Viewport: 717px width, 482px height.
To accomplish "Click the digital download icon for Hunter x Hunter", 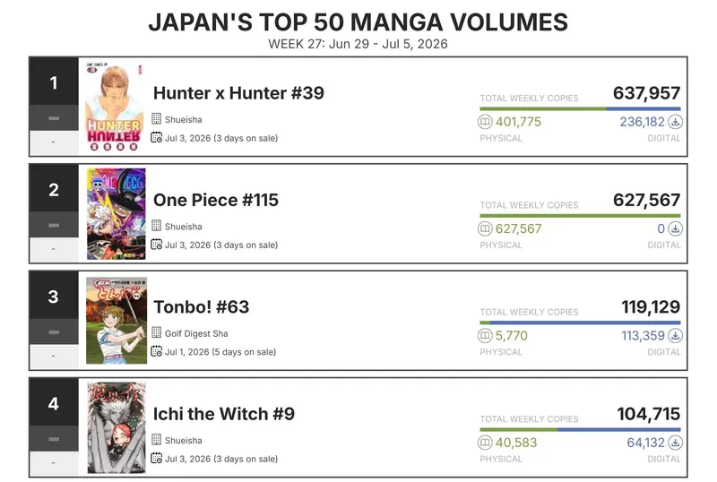I will [676, 122].
